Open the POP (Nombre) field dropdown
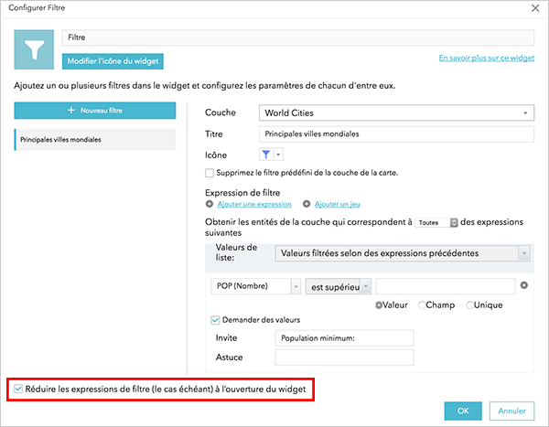 pos(296,286)
